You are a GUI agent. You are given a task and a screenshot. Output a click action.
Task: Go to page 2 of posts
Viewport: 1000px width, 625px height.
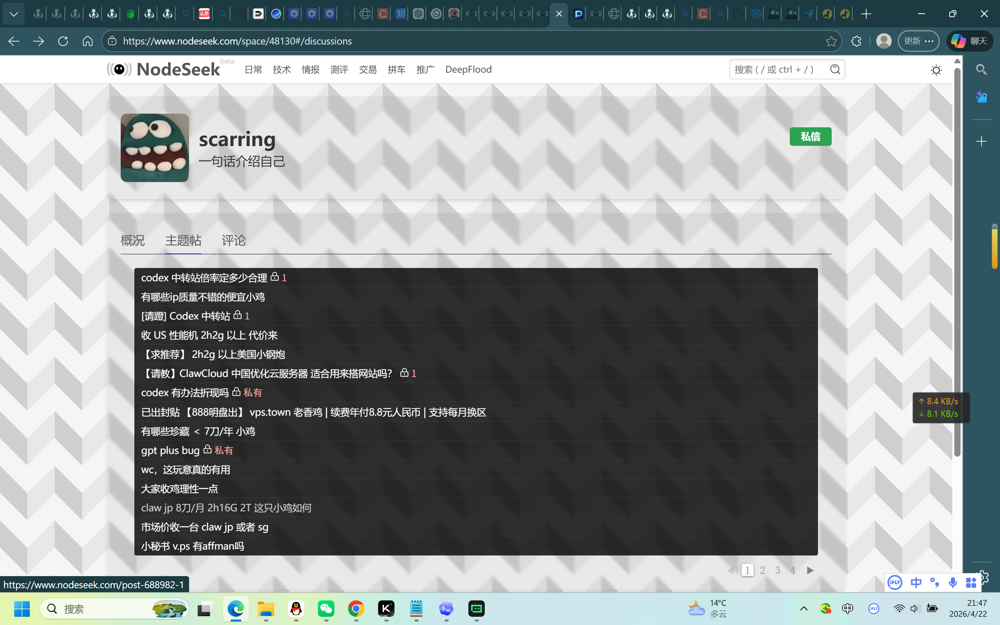[x=762, y=570]
